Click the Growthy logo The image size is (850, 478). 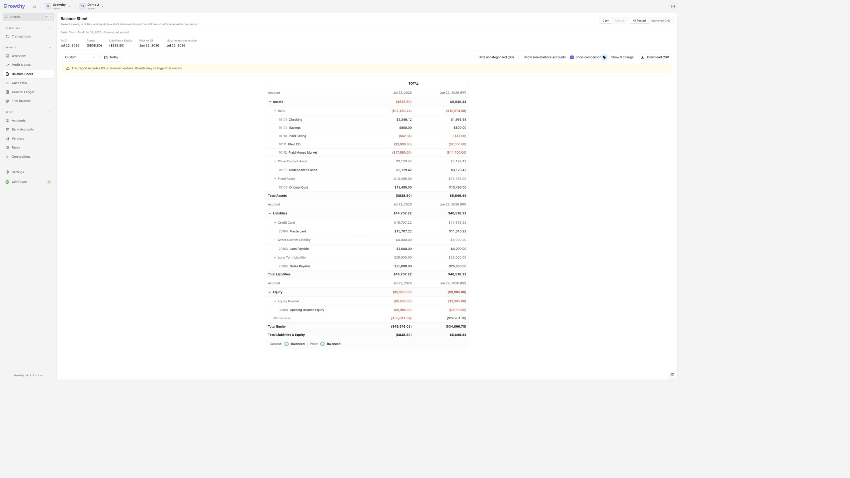(14, 6)
